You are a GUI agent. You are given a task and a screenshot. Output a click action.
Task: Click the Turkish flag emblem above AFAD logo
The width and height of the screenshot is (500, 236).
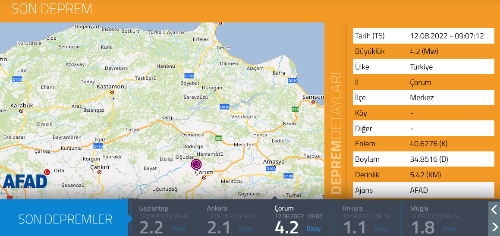(47, 172)
